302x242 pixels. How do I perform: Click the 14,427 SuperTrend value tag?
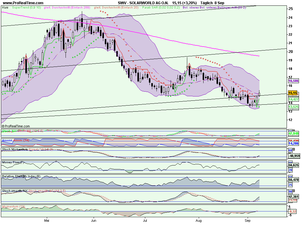(294, 99)
